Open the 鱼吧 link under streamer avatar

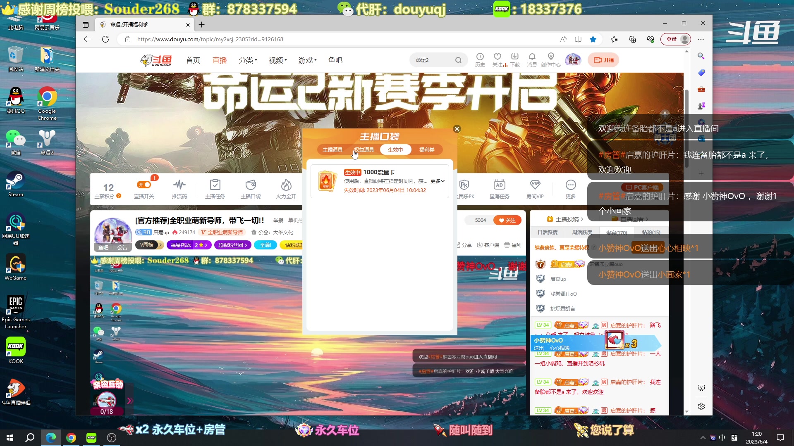point(103,248)
